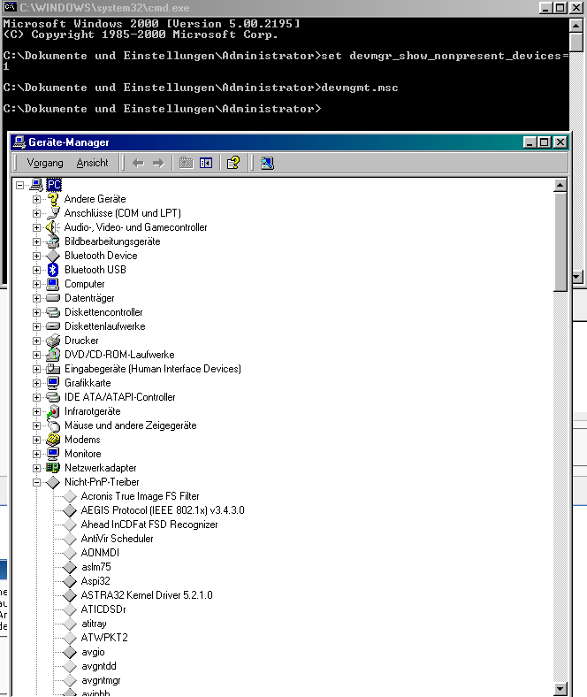Select AEGIS Protocol (IEEE 802.1x) v3.4.3.0

tap(163, 510)
